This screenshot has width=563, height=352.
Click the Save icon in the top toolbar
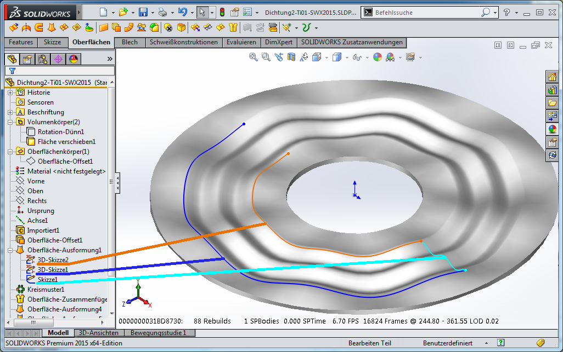click(143, 12)
